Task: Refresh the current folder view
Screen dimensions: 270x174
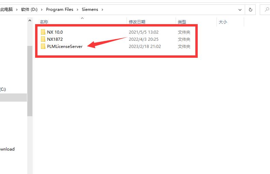Action: pos(251,10)
